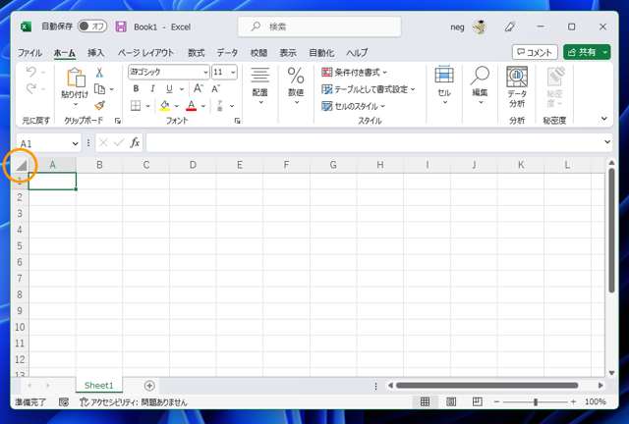The image size is (629, 424).
Task: Open the 編集 editing menu
Action: (480, 85)
